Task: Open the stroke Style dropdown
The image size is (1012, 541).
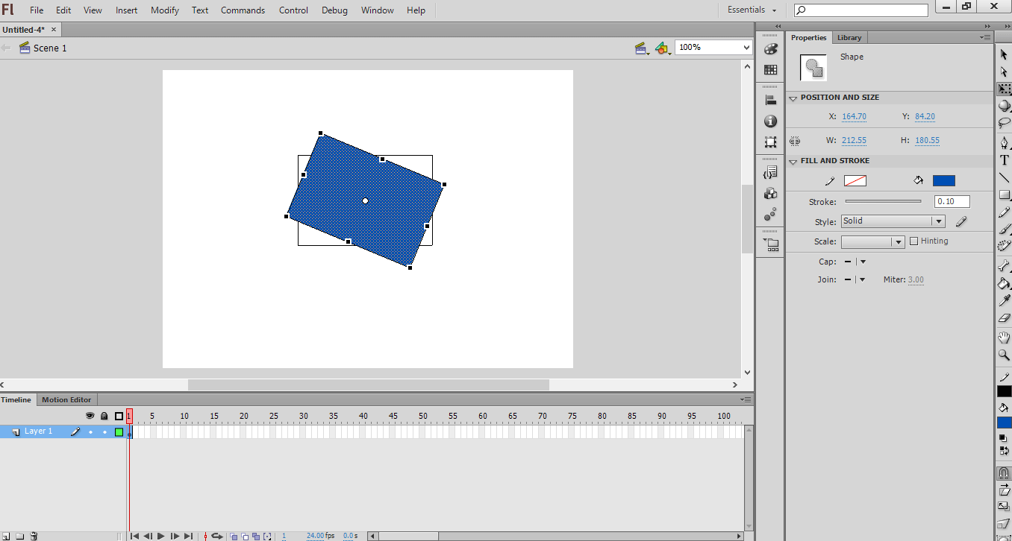Action: [893, 221]
